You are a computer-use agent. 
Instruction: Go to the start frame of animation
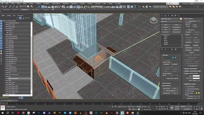pyautogui.click(x=157, y=107)
